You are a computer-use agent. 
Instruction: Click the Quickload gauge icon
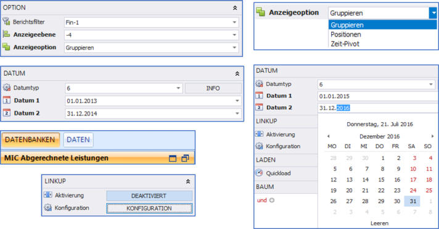[259, 173]
